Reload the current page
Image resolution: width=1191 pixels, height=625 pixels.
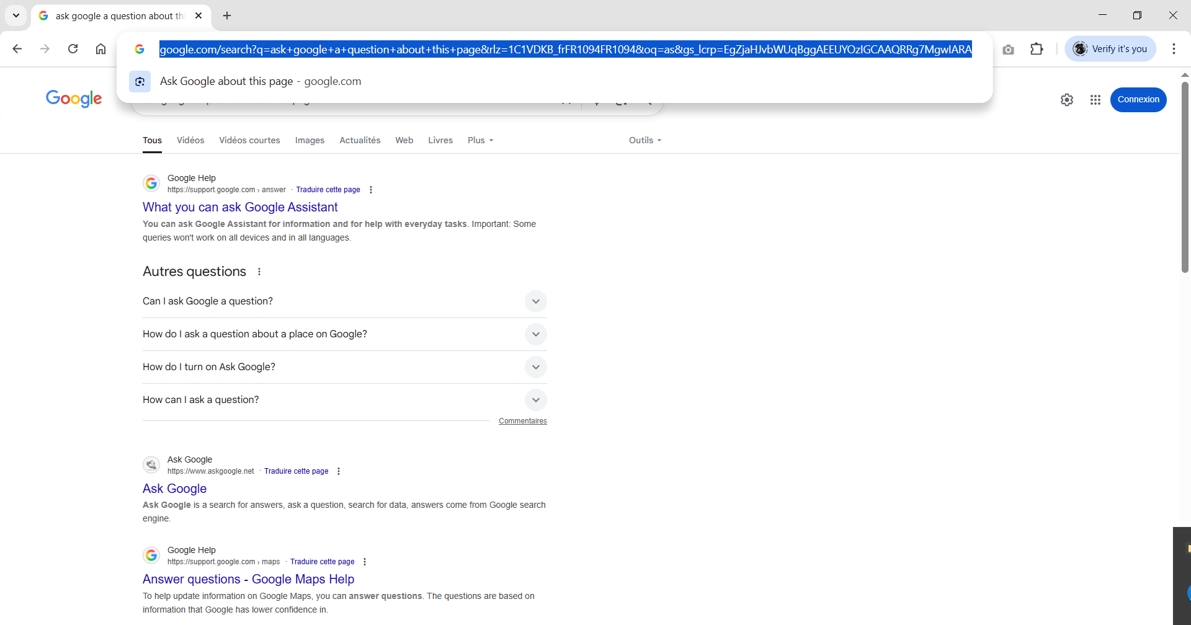(73, 49)
